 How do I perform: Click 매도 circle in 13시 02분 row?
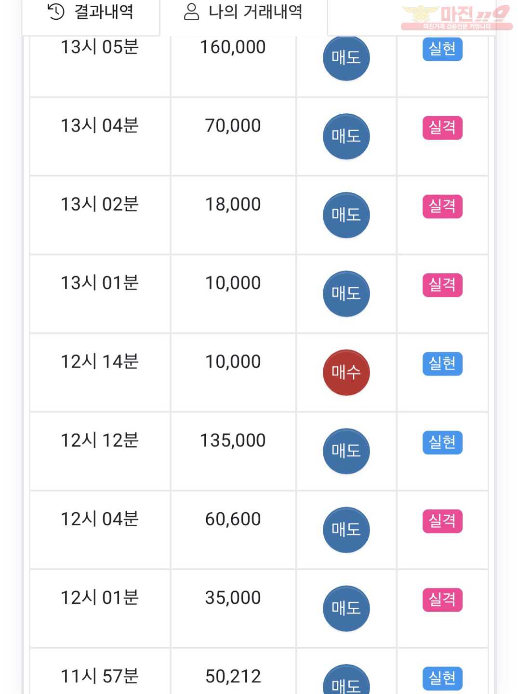[346, 215]
